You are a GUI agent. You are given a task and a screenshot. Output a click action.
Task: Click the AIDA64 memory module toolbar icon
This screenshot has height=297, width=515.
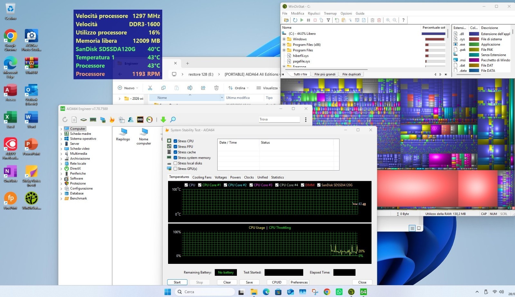coord(93,120)
